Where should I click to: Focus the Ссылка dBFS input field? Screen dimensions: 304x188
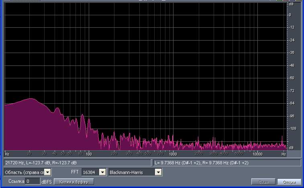pos(33,181)
